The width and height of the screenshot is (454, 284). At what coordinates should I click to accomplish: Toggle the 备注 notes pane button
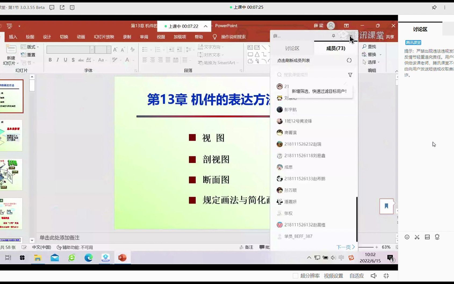[246, 247]
